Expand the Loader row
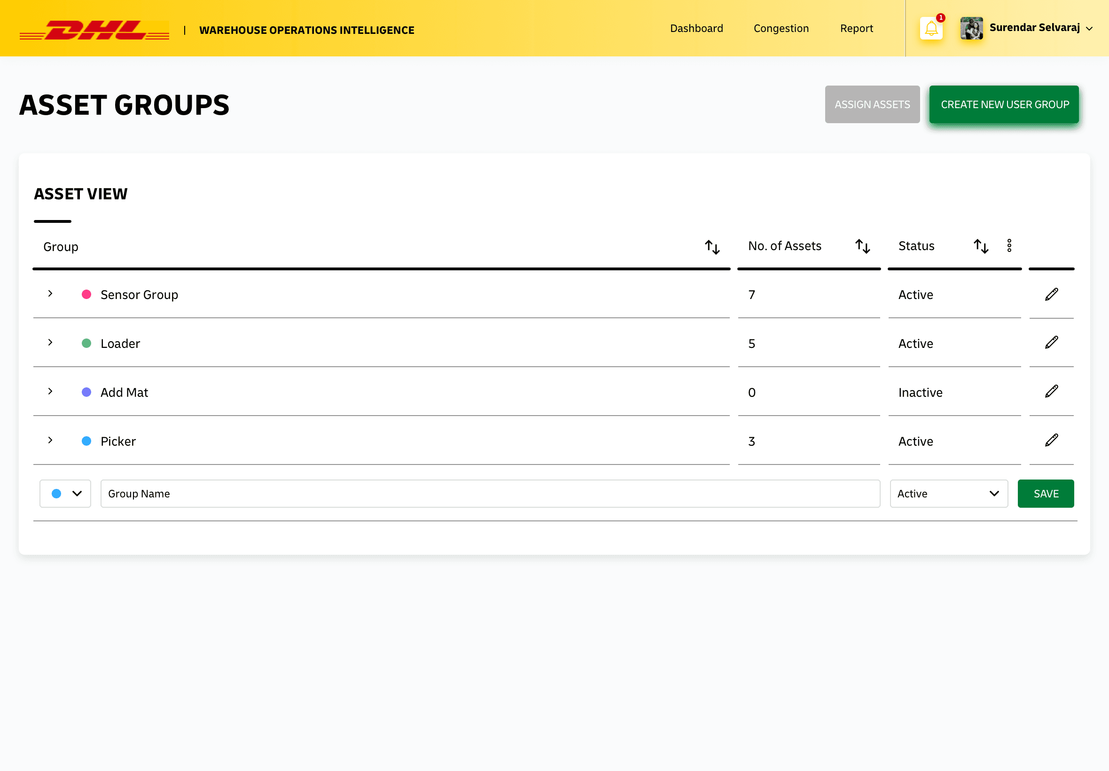 50,343
